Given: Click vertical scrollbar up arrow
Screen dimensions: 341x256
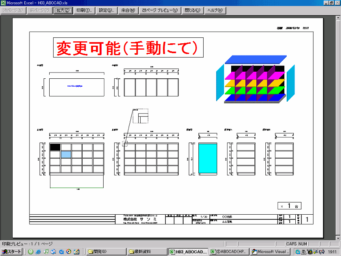Looking at the screenshot, I should 338,18.
